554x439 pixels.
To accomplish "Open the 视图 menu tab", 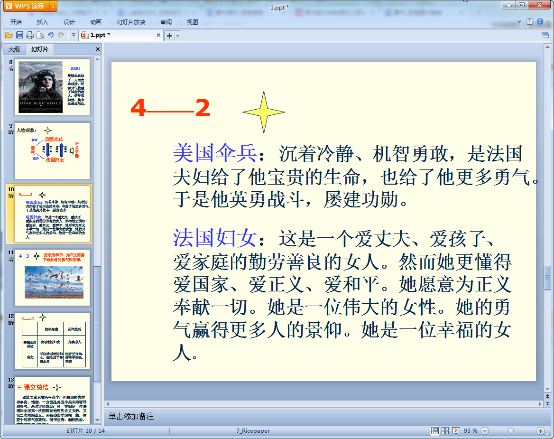I will (192, 22).
